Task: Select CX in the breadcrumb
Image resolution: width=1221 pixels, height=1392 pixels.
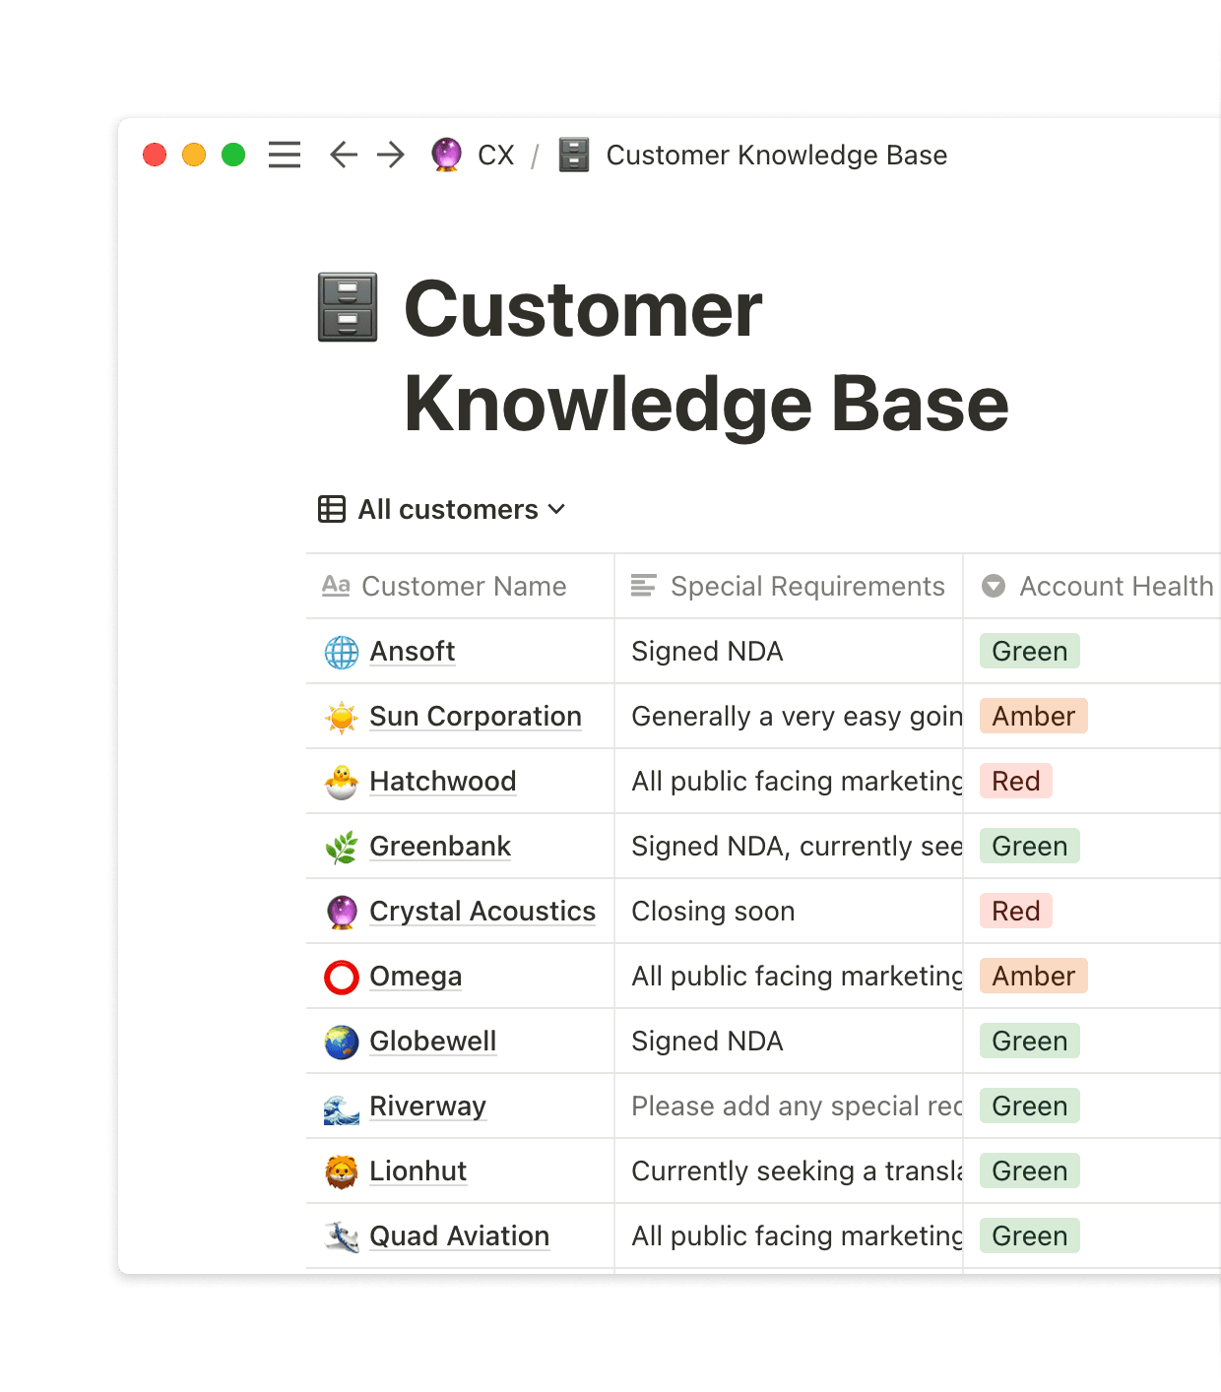Action: click(496, 155)
